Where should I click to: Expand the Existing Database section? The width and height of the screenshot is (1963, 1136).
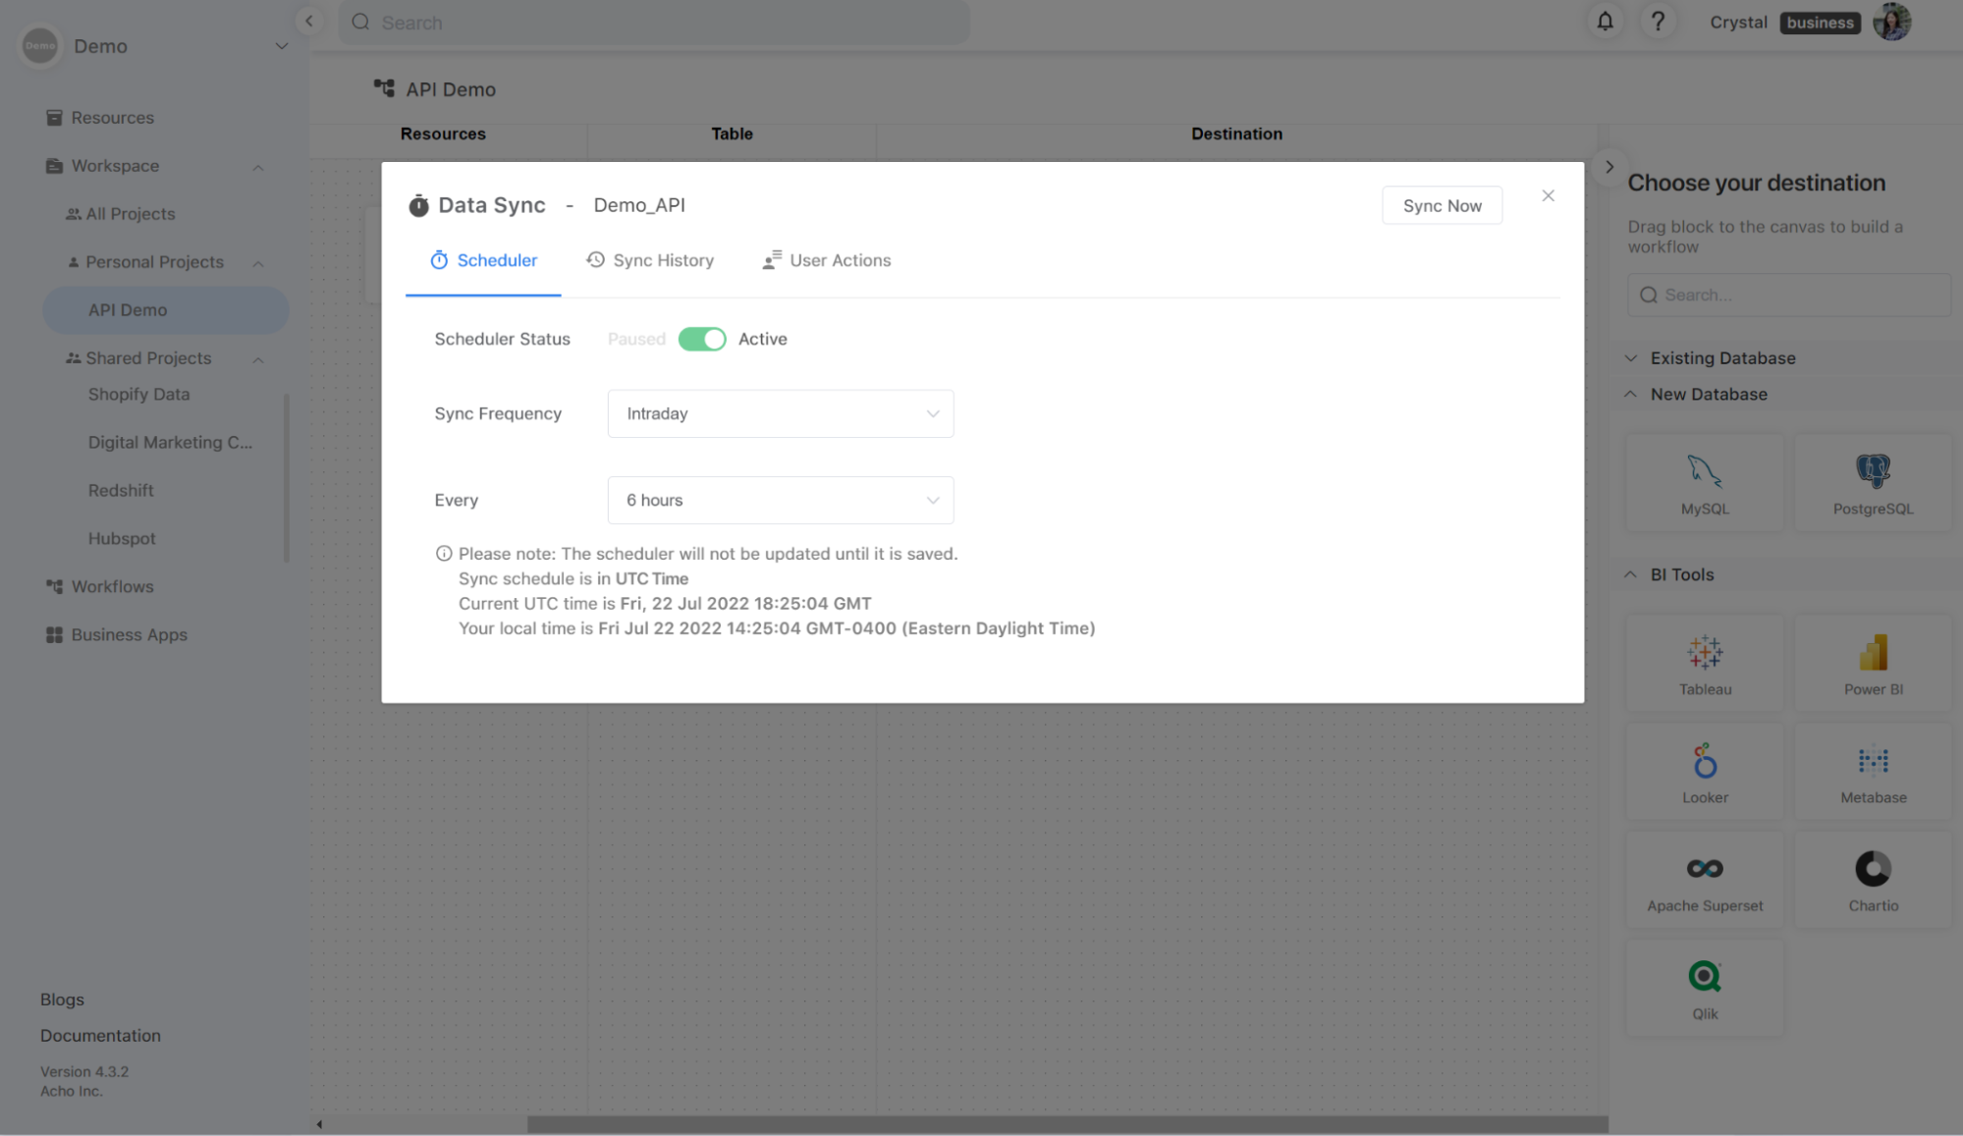[x=1722, y=358]
